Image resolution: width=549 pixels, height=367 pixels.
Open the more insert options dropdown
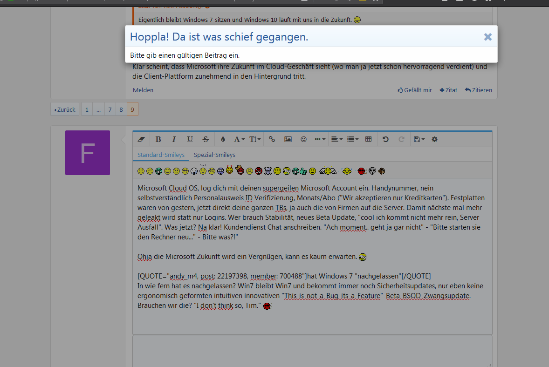click(320, 139)
